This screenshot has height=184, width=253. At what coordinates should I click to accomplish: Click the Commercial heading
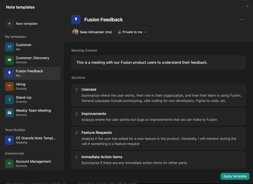[x=14, y=153]
